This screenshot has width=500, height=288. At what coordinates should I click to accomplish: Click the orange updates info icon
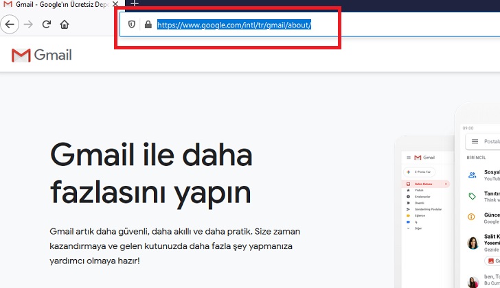(x=471, y=217)
